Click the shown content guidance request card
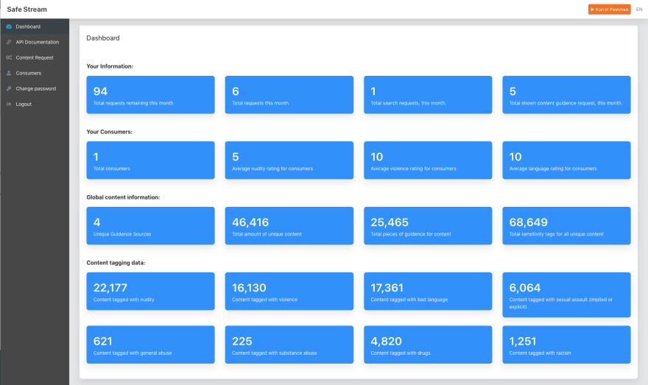 pyautogui.click(x=566, y=95)
